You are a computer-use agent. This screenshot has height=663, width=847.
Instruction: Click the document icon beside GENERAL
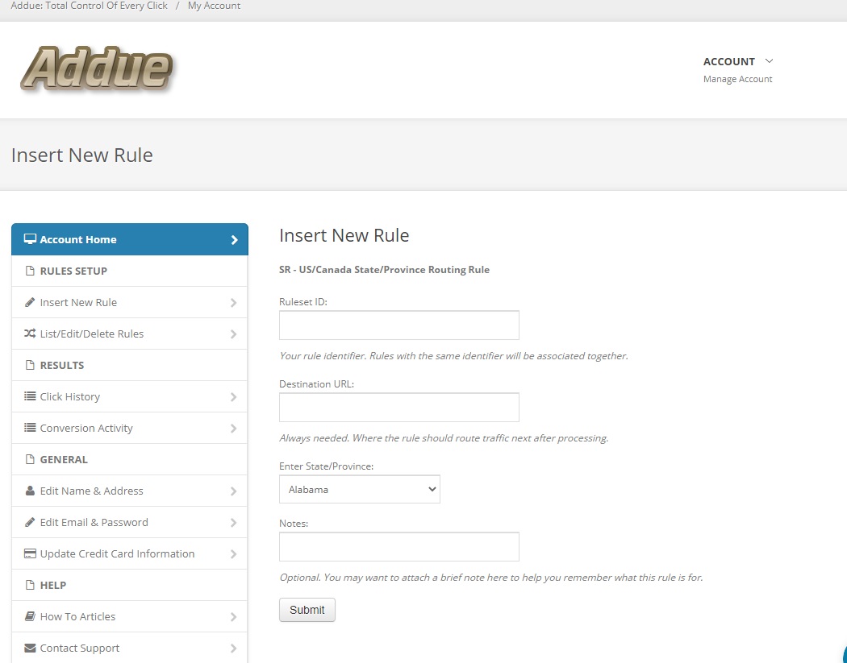pos(31,459)
